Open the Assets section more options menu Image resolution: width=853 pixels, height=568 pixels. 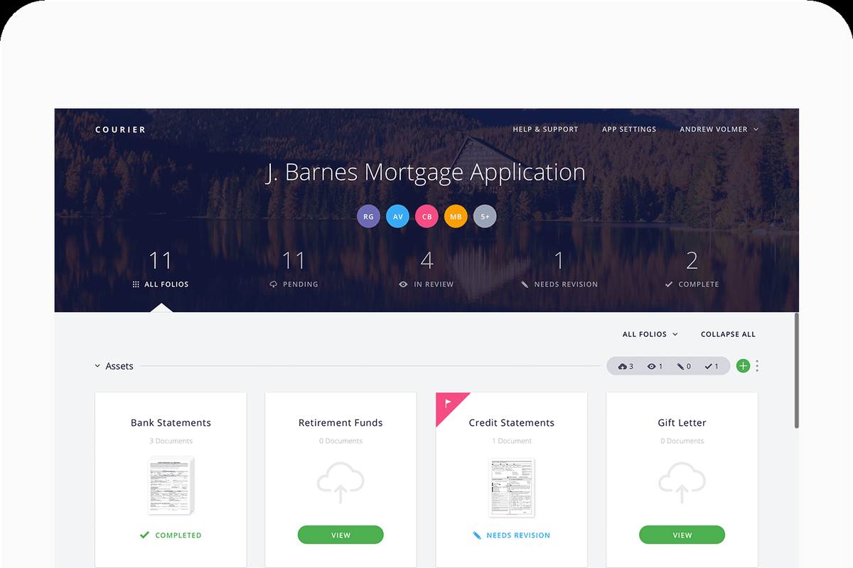[757, 366]
